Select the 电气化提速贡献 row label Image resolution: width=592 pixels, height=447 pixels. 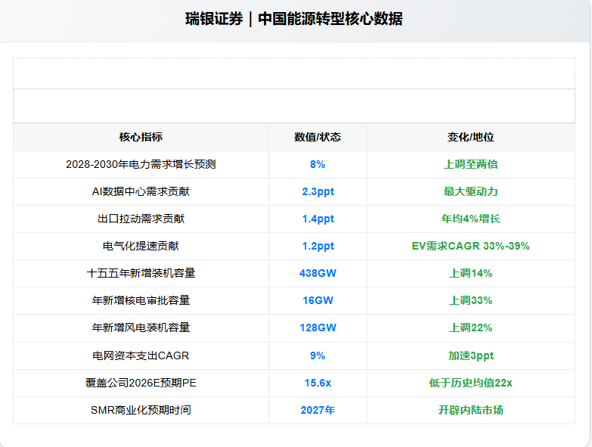coord(141,246)
